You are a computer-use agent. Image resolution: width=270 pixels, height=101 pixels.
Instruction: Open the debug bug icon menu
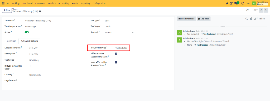[x=227, y=3]
